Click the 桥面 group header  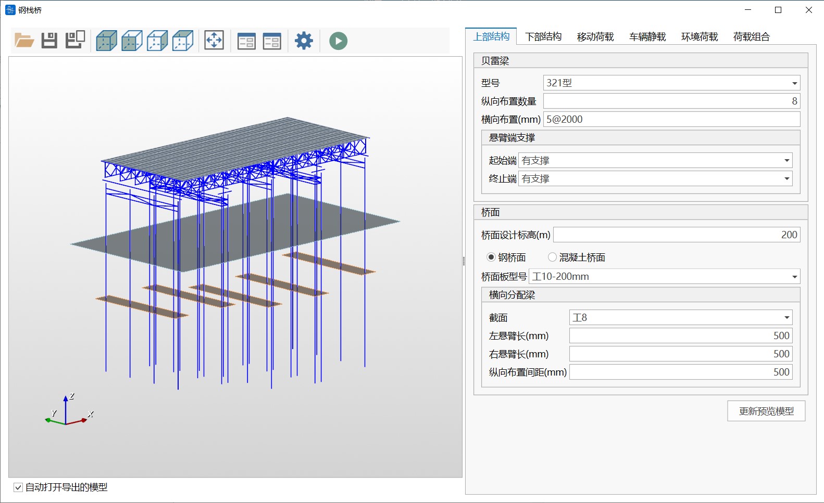click(x=641, y=212)
